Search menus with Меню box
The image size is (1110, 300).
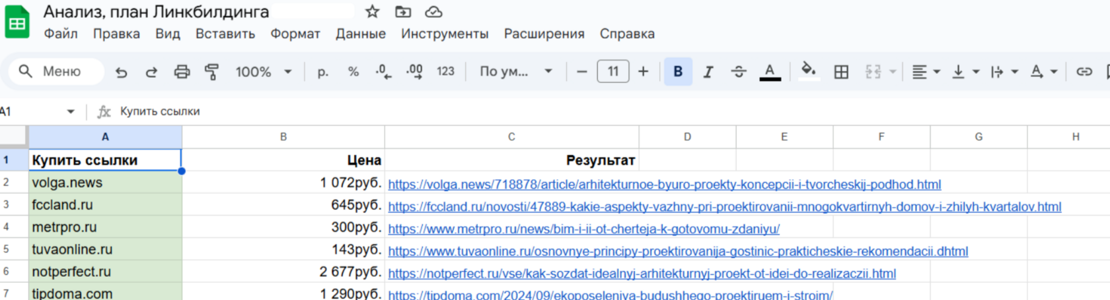pyautogui.click(x=57, y=71)
